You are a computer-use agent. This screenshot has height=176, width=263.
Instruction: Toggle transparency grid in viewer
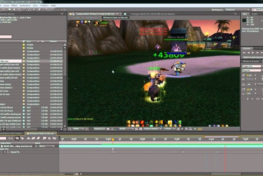coord(141,129)
